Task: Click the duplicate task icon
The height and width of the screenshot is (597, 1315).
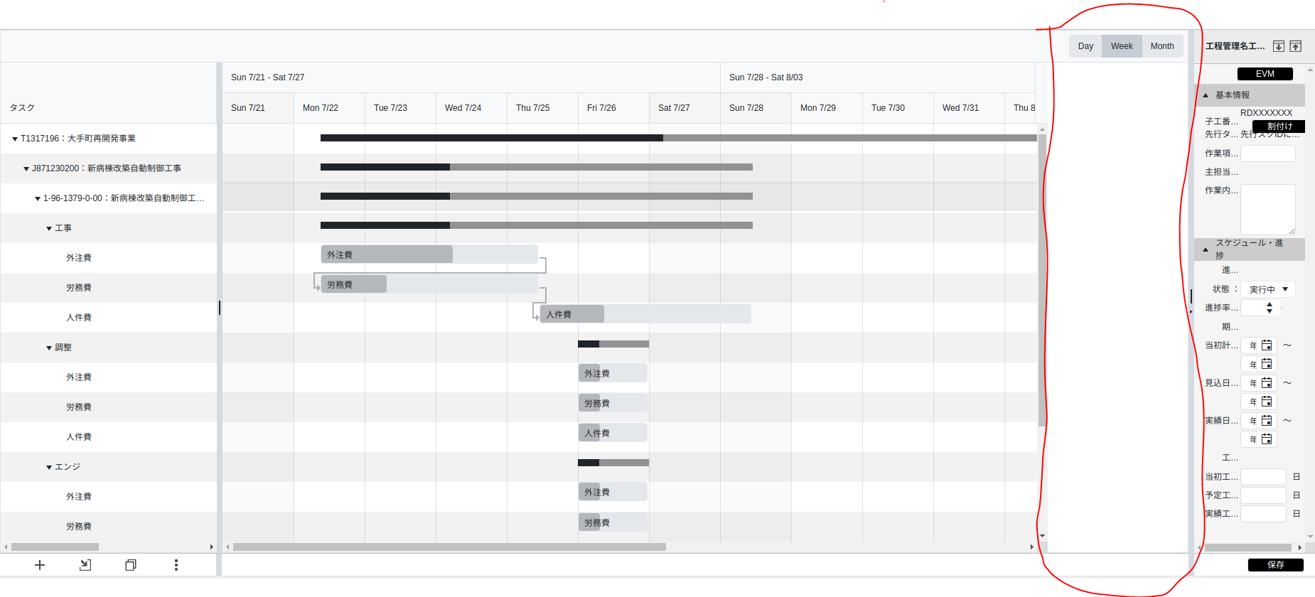Action: tap(131, 565)
